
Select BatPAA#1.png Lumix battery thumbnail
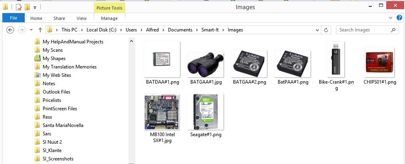point(292,64)
